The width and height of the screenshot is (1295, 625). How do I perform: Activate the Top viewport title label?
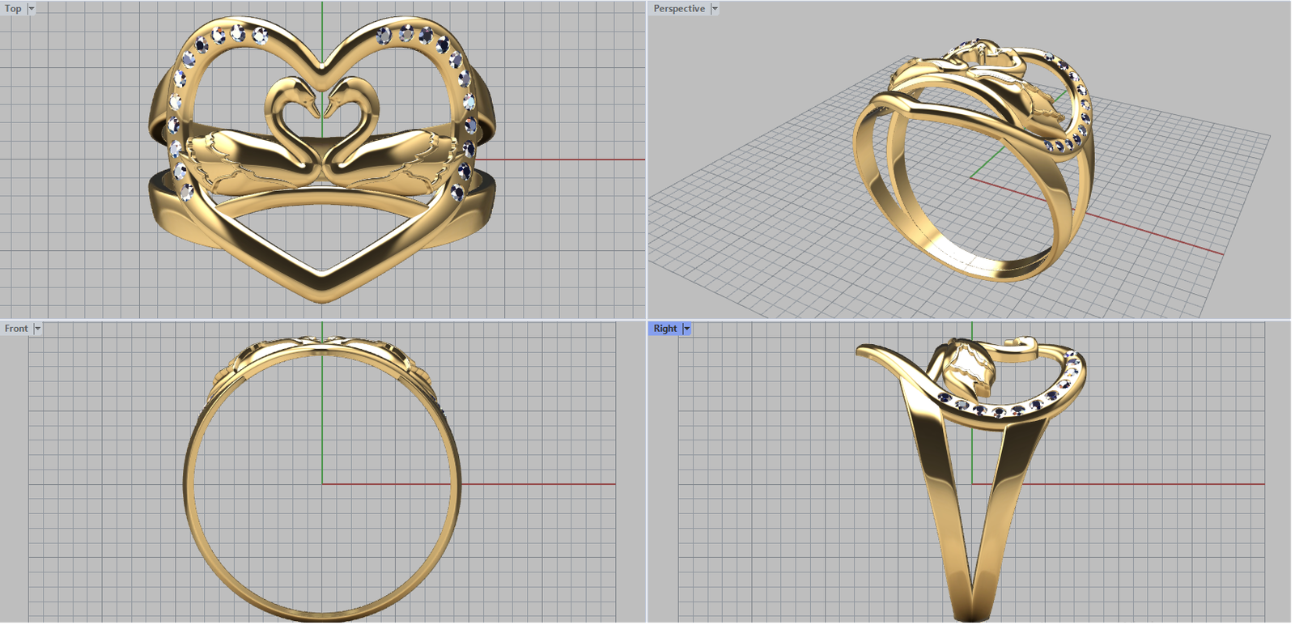pyautogui.click(x=13, y=9)
